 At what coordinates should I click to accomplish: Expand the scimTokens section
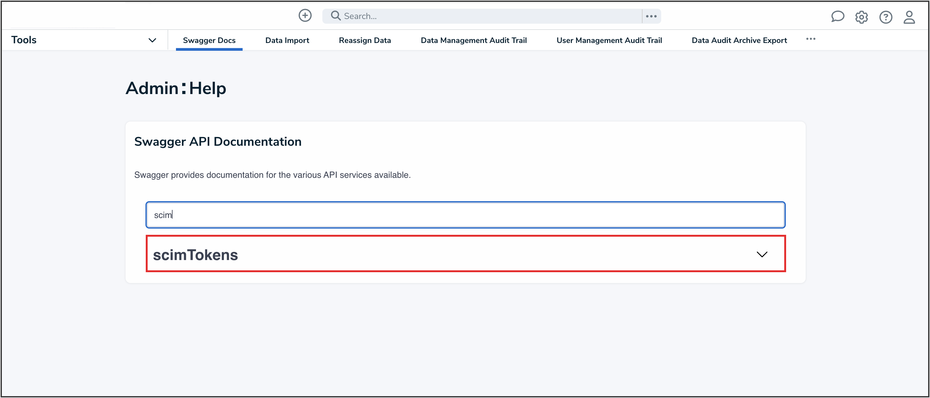[466, 254]
